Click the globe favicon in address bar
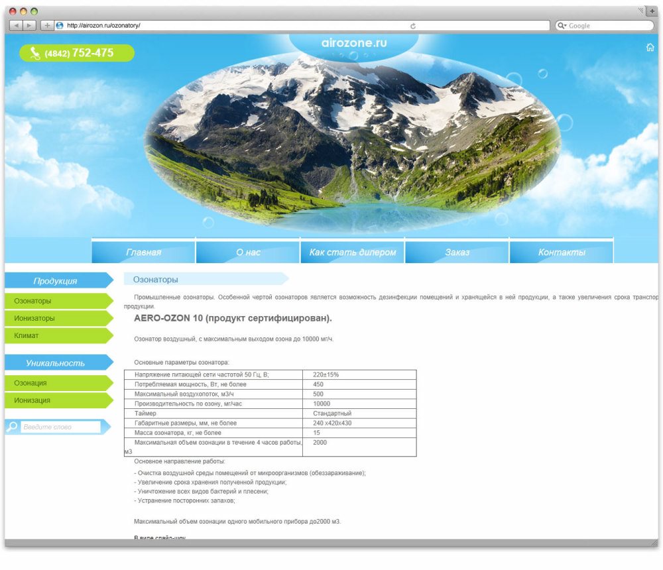This screenshot has height=570, width=663. tap(60, 25)
